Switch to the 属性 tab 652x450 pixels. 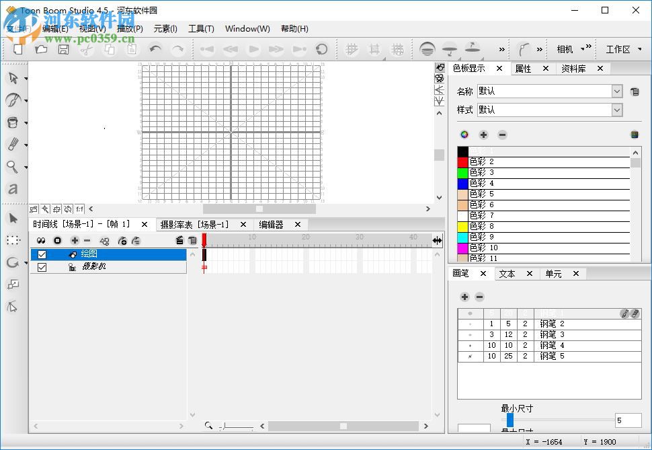pos(523,69)
